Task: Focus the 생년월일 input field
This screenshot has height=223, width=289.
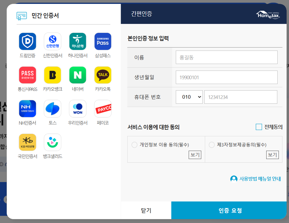Action: [x=226, y=77]
